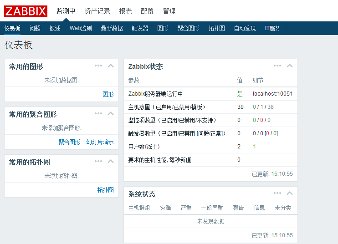The height and width of the screenshot is (244, 338).
Task: Collapse the 系统状态 widget
Action: point(290,193)
